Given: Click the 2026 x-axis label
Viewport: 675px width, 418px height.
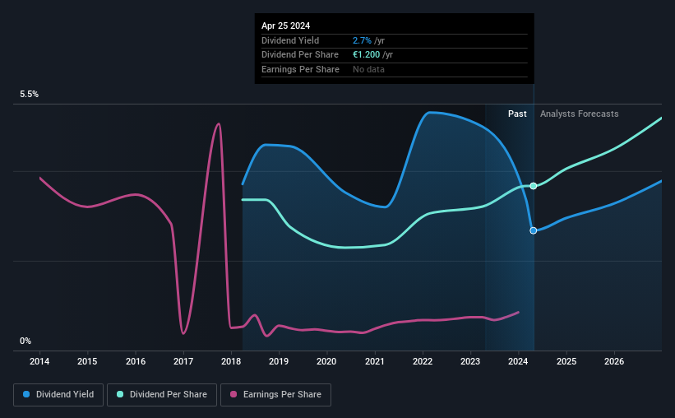Looking at the screenshot, I should click(614, 361).
